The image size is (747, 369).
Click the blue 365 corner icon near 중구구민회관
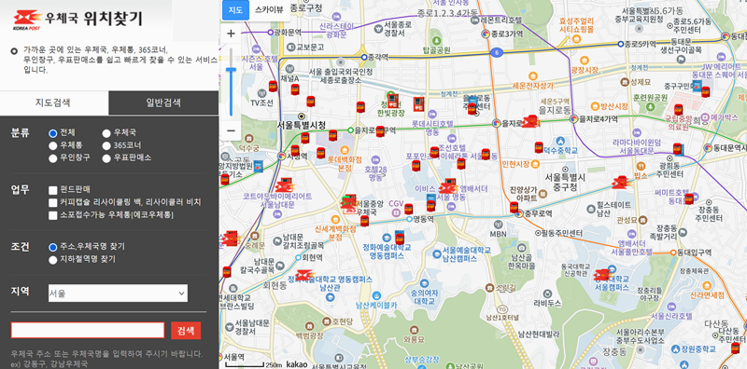click(697, 86)
